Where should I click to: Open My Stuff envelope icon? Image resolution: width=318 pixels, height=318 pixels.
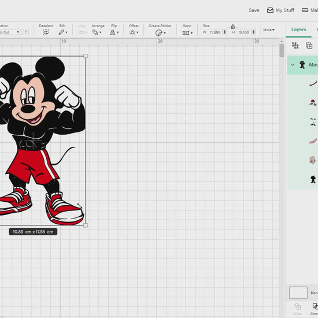pos(270,10)
